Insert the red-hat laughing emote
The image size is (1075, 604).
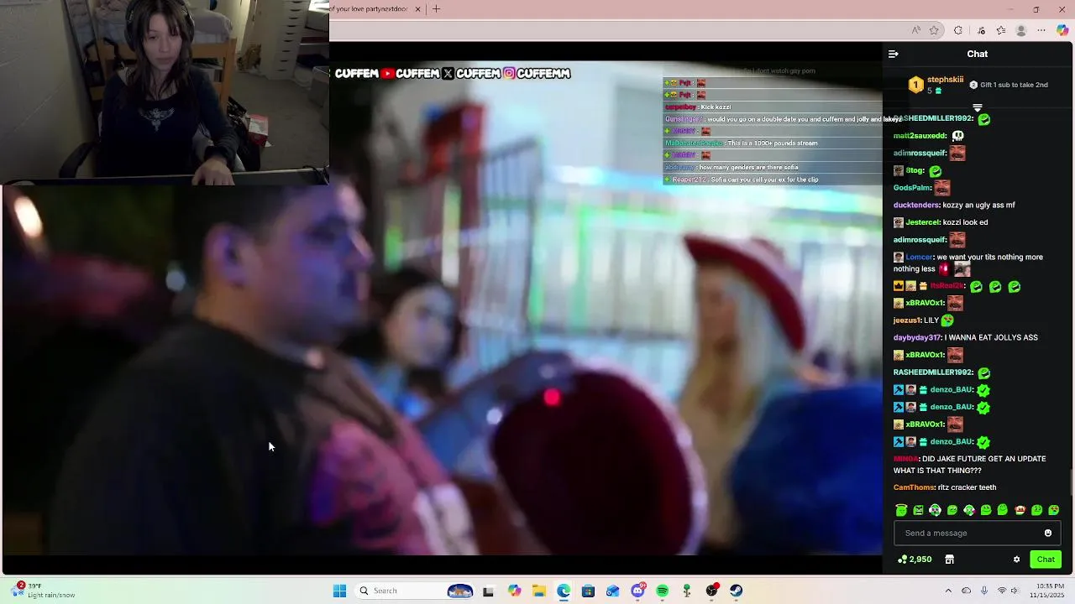pos(1020,510)
